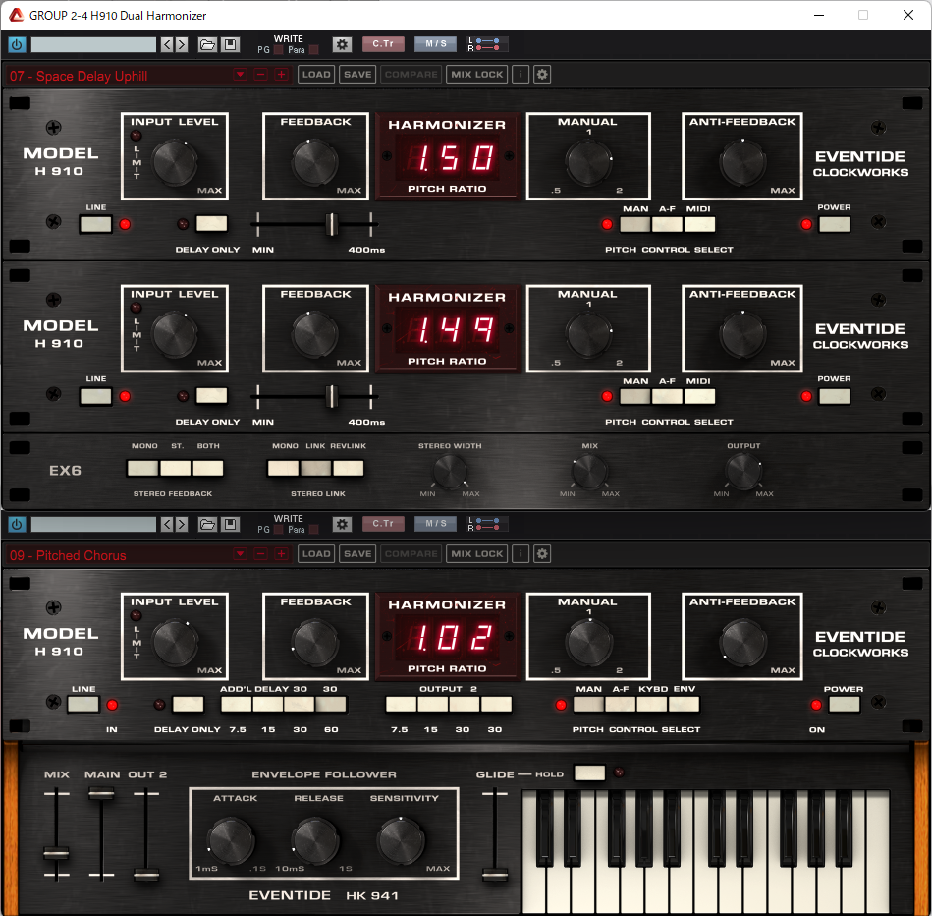Click the second host preset name field
932x916 pixels.
(93, 524)
